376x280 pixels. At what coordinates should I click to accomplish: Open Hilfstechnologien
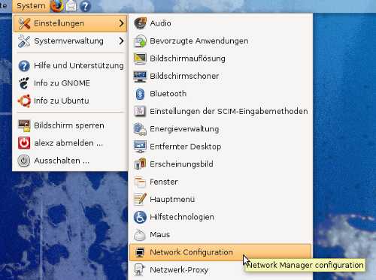click(220, 217)
